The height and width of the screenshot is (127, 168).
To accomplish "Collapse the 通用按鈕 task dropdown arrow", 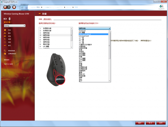I will tap(109, 28).
